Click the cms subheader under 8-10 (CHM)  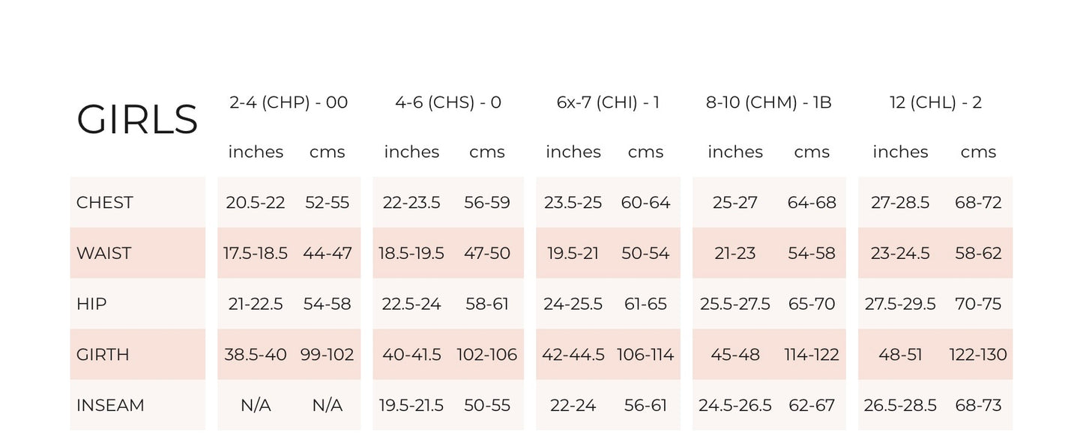(x=812, y=152)
